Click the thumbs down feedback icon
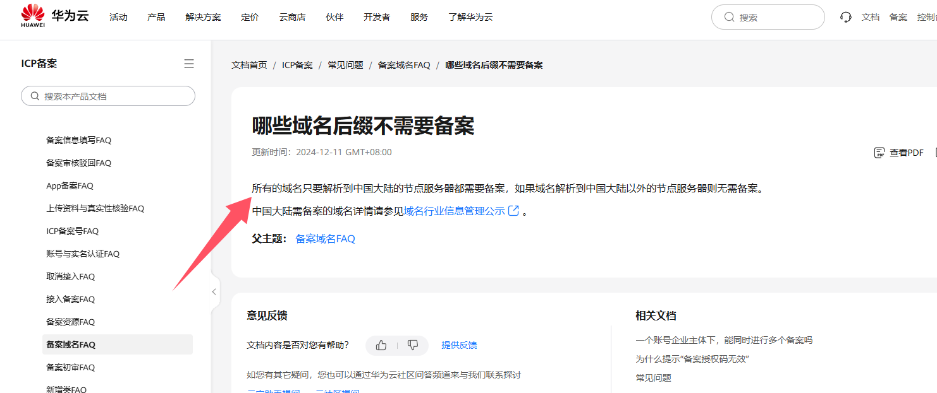The height and width of the screenshot is (393, 937). [413, 345]
